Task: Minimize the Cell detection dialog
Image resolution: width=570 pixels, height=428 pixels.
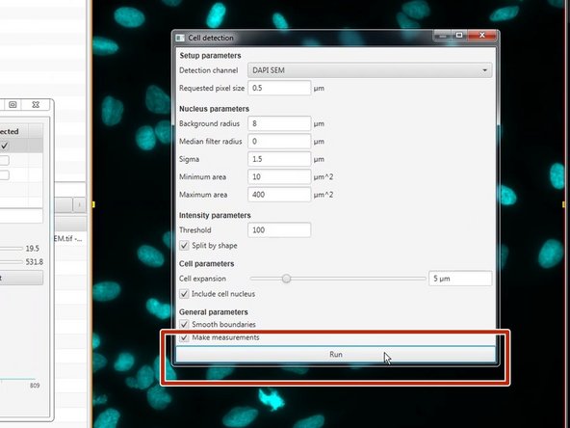Action: click(442, 36)
